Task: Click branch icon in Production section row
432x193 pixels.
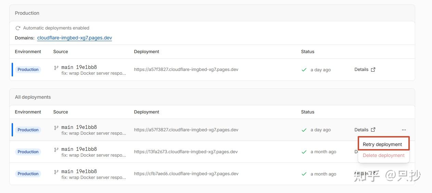Action: [x=56, y=68]
